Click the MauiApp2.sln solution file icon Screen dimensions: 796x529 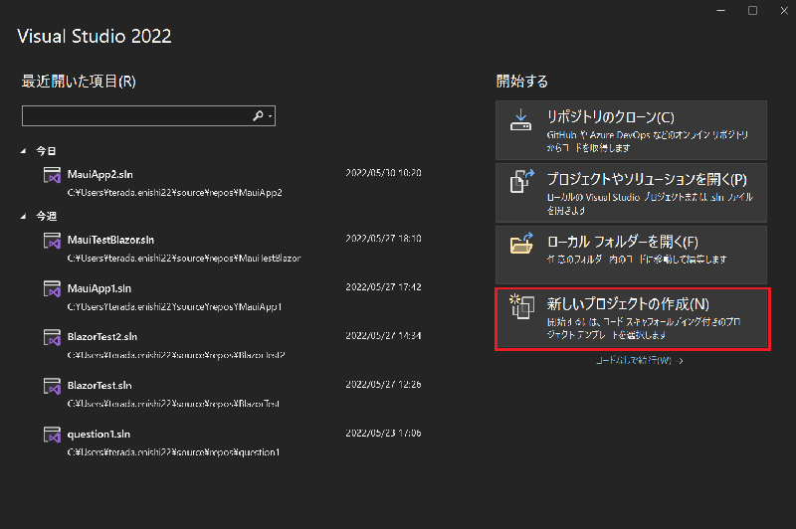(52, 175)
